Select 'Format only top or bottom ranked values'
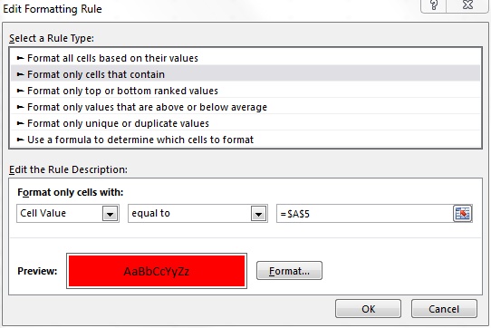 tap(246, 91)
